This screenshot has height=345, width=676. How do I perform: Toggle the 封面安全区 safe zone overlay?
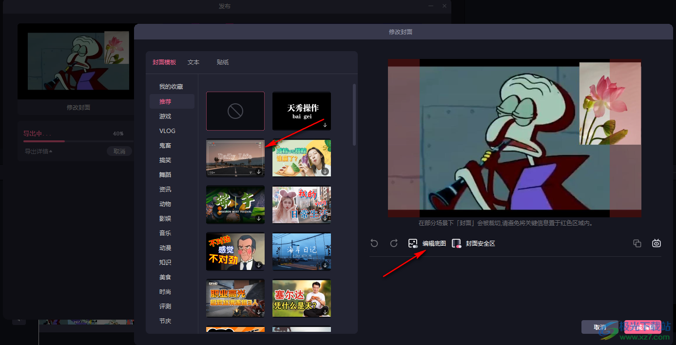coord(473,243)
